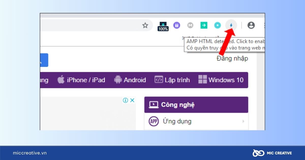Click the Windows logo icon

point(203,79)
